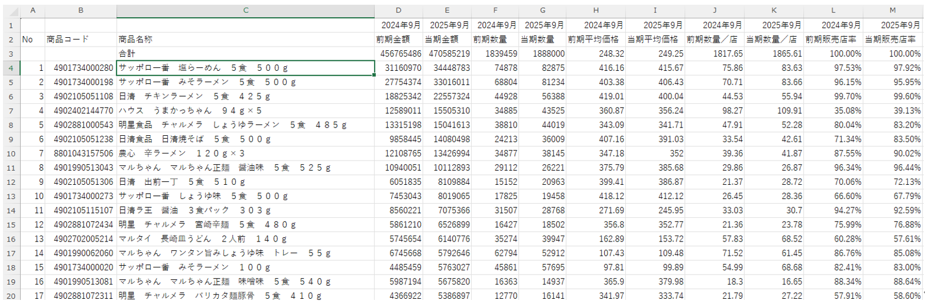Select the row 17 header
The height and width of the screenshot is (307, 925).
click(10, 252)
